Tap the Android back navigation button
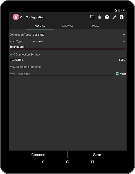 pos(43,162)
